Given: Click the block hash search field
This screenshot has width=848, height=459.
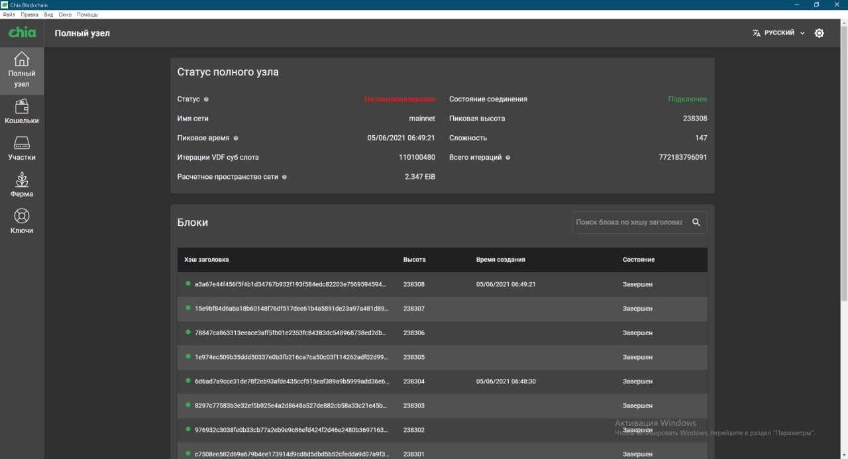Looking at the screenshot, I should (x=629, y=223).
